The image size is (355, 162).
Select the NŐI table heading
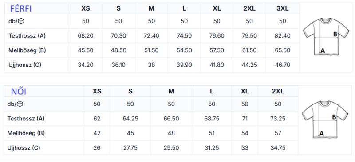click(x=19, y=92)
